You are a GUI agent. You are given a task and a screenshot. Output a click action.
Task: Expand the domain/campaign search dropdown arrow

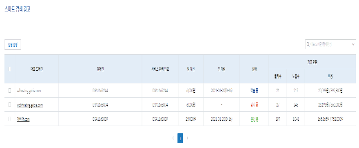353,45
